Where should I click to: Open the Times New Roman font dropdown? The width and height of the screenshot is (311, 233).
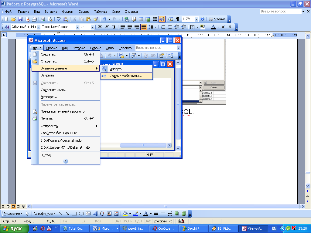coord(77,27)
